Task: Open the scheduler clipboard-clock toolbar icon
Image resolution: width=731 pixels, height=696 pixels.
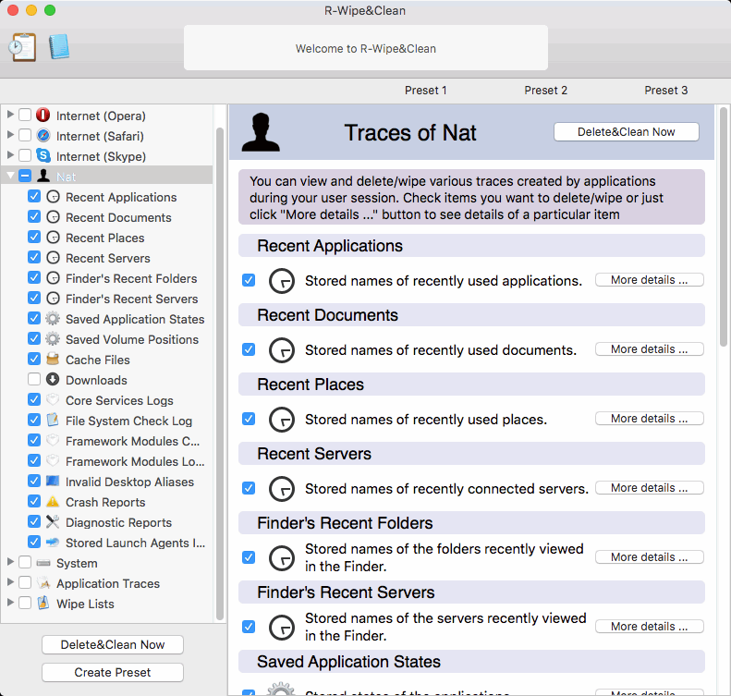Action: (22, 47)
